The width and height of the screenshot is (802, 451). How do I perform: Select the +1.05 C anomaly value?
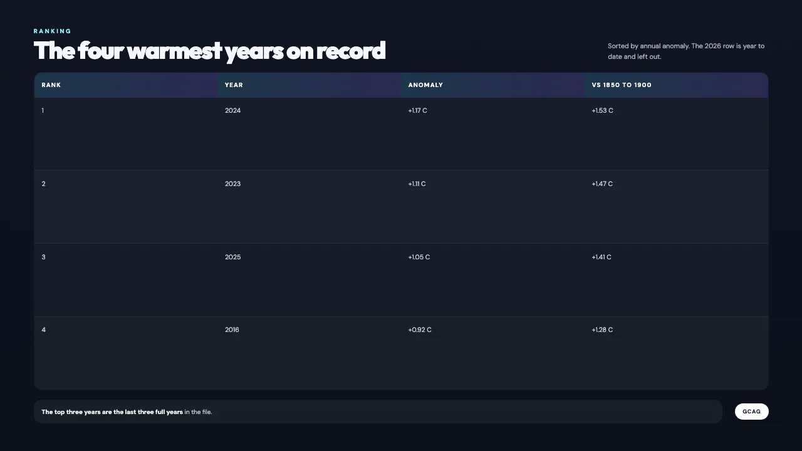point(419,257)
